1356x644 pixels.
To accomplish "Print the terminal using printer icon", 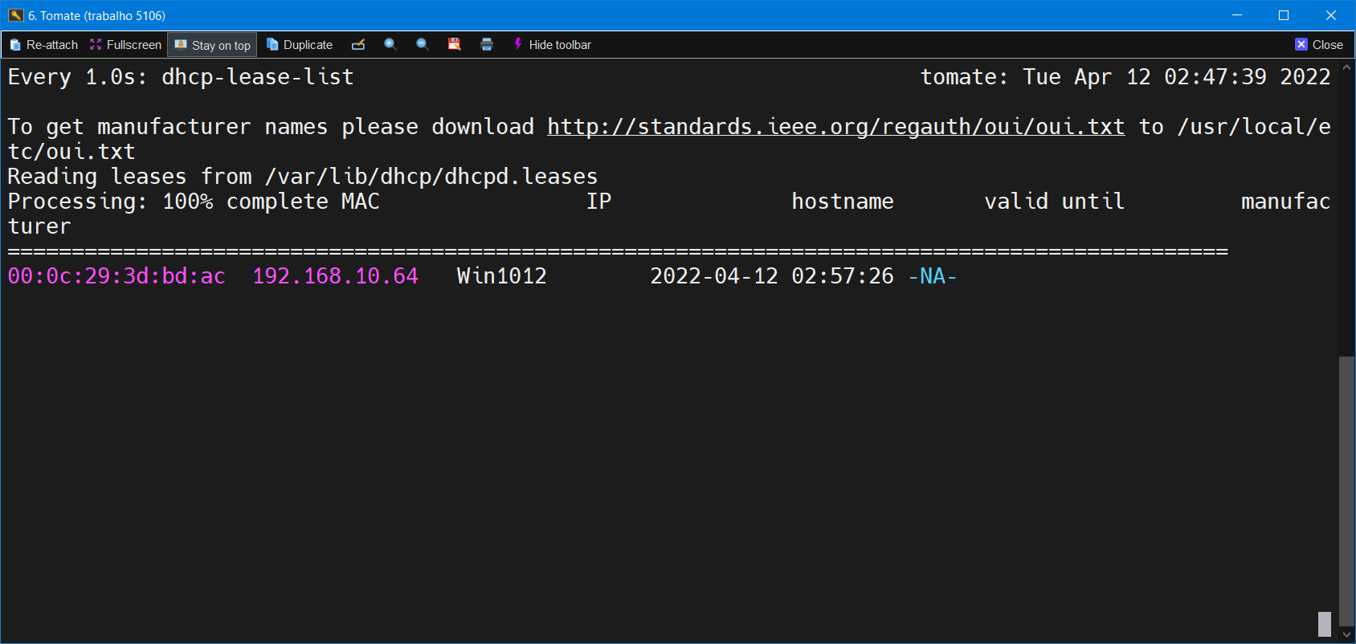I will point(487,45).
